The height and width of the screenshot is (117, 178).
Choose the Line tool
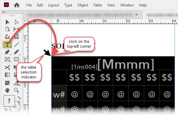coord(16,44)
